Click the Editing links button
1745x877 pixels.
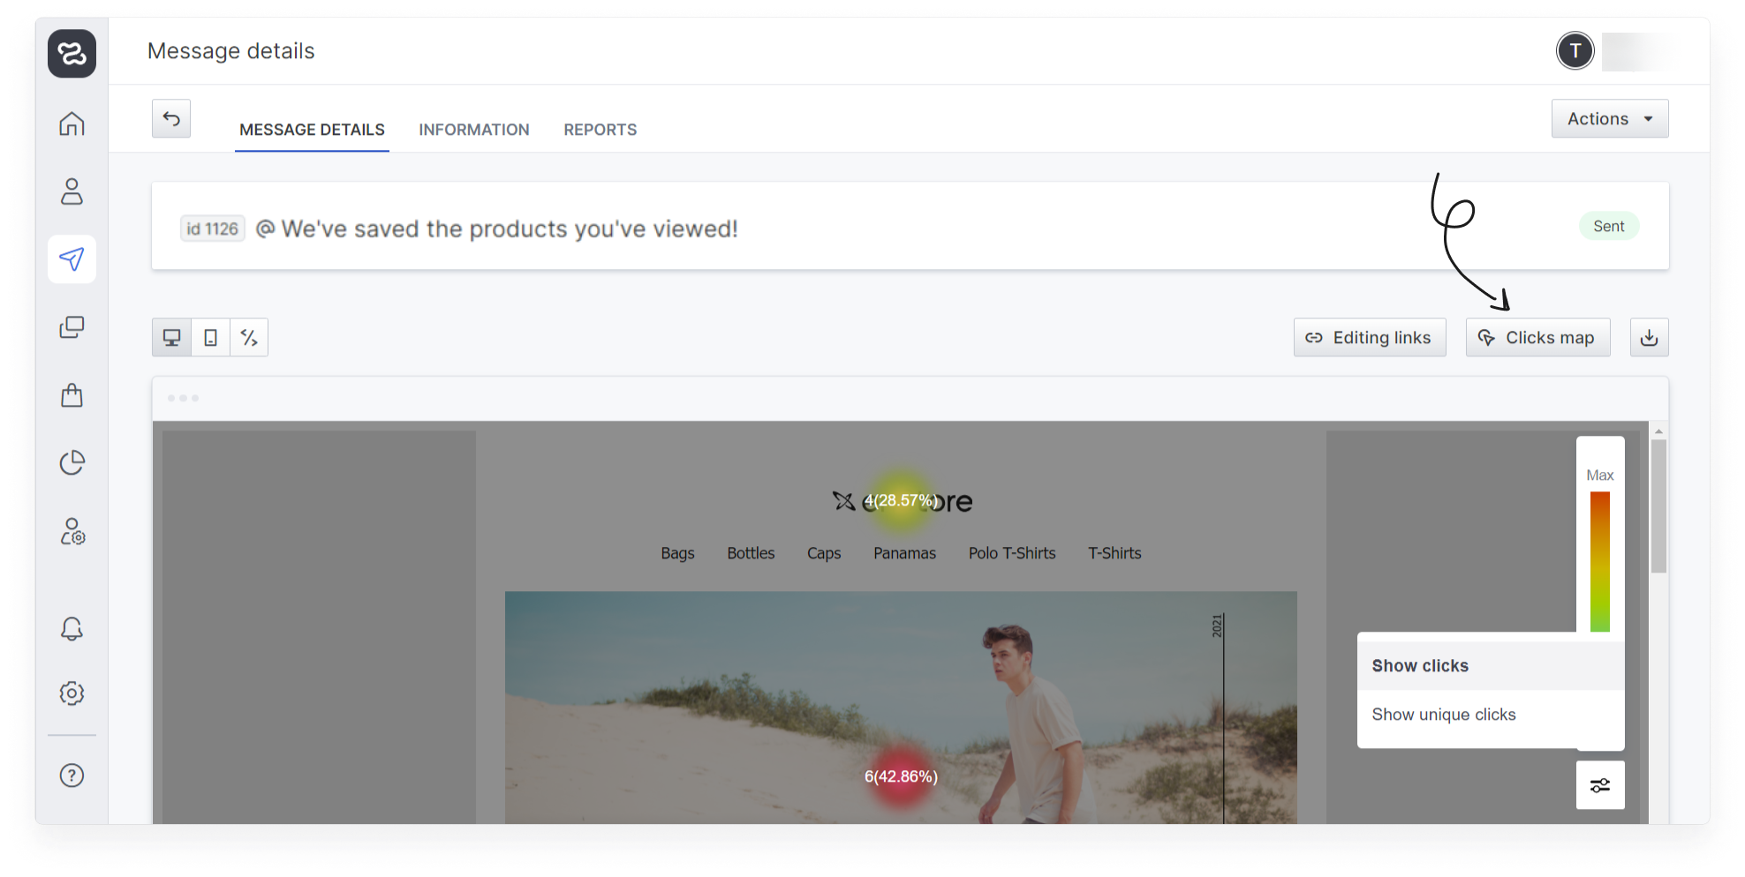[x=1370, y=337]
